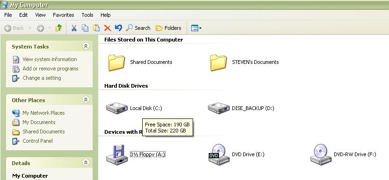Click the Copy toolbar icon

(85, 28)
